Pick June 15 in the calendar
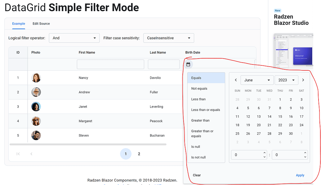This screenshot has height=185, width=321. (x=280, y=117)
